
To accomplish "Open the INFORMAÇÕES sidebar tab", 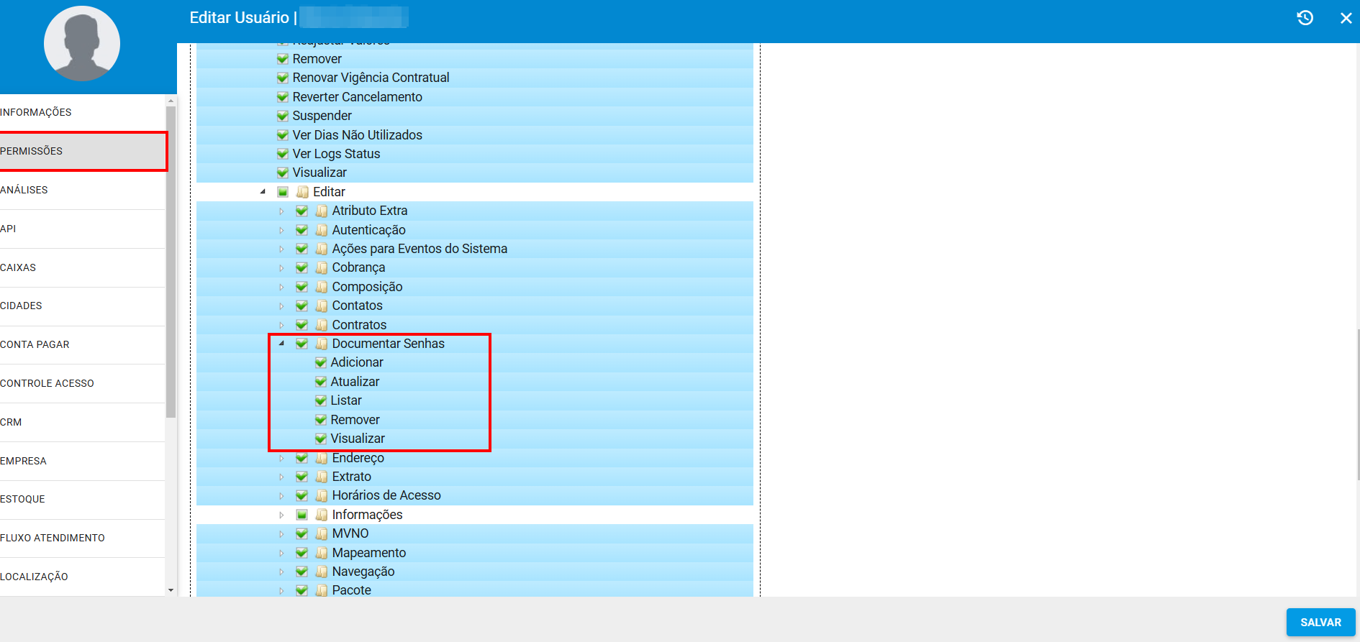I will tap(82, 112).
